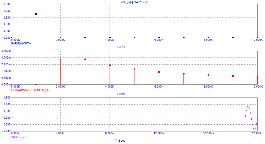The image size is (265, 144).
Task: Click the red 6.000K harmonic distortion marker
Action: [x=159, y=72]
